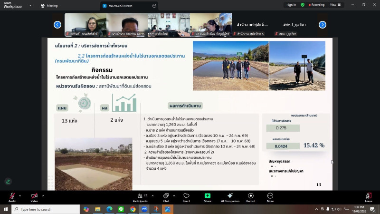
Task: Open AI Companion
Action: tap(230, 196)
